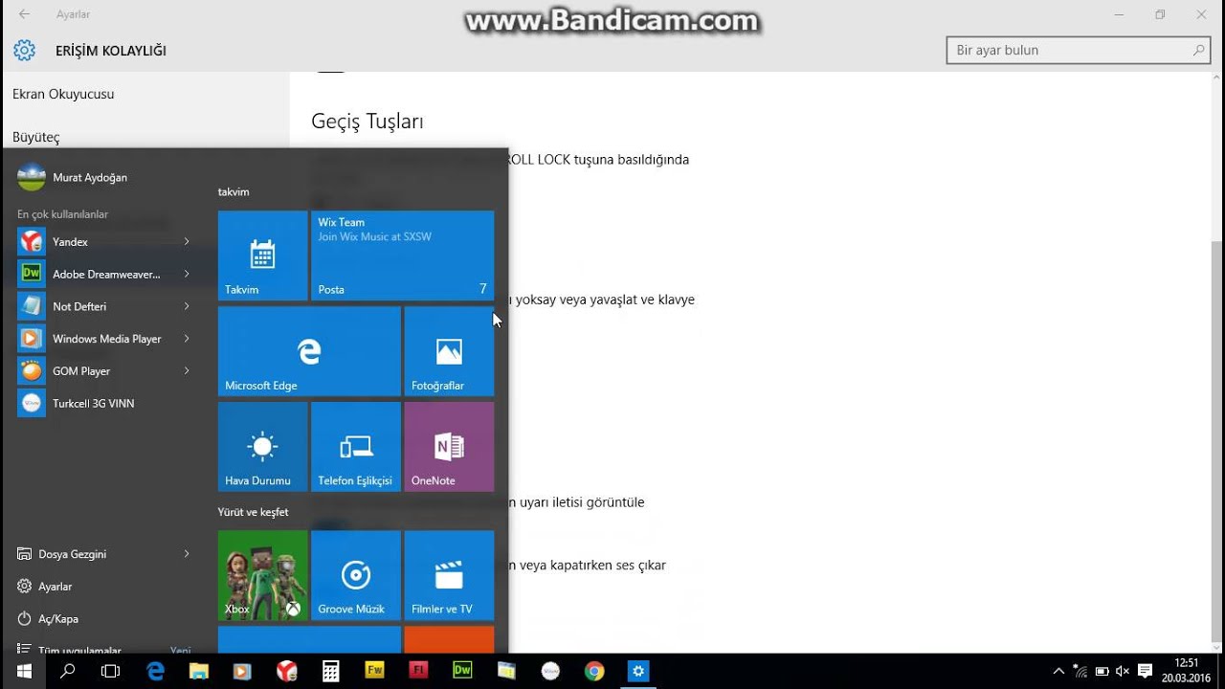Open the Xbox tile
Screen dimensions: 1225x689
click(262, 575)
